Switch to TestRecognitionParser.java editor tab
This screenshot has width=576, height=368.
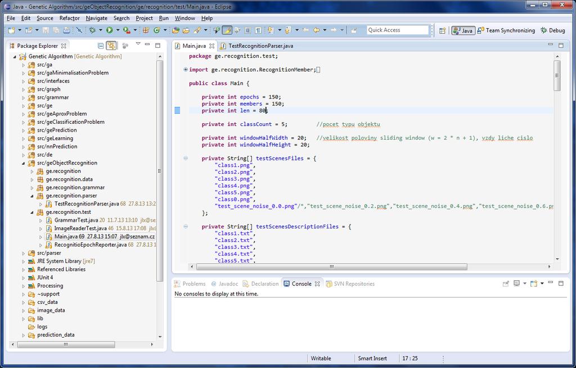(x=256, y=46)
